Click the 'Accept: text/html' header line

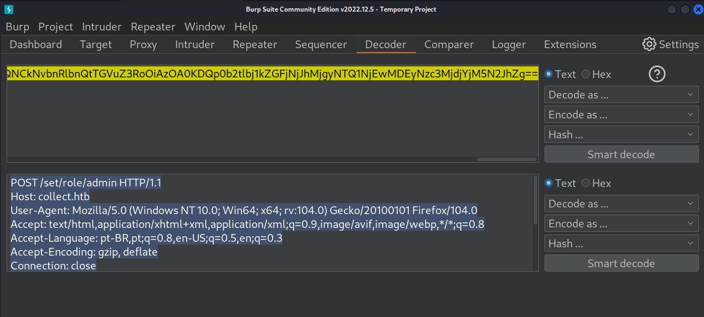(248, 224)
